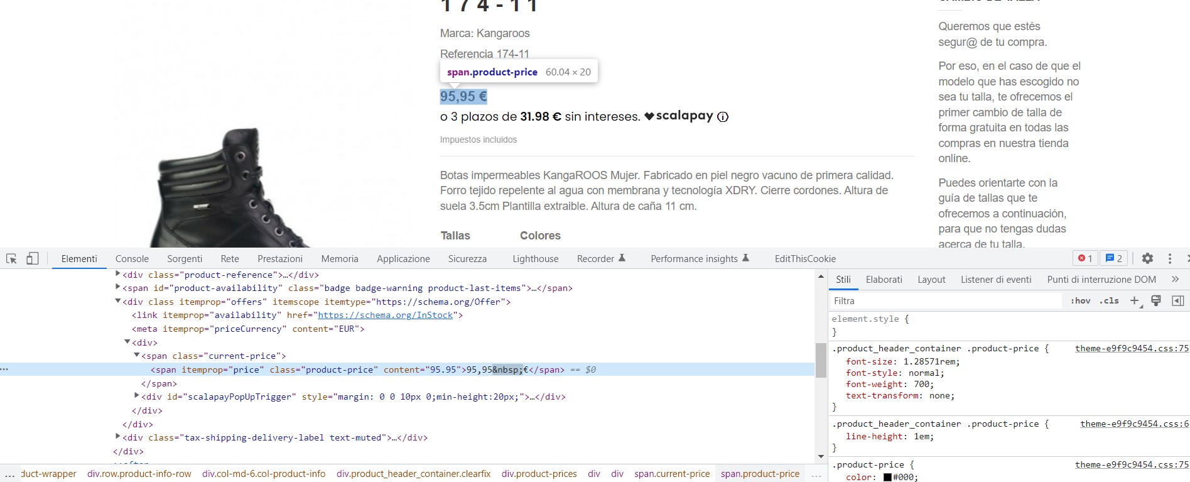Click the blue issues count badge
The height and width of the screenshot is (482, 1190).
pos(1113,258)
